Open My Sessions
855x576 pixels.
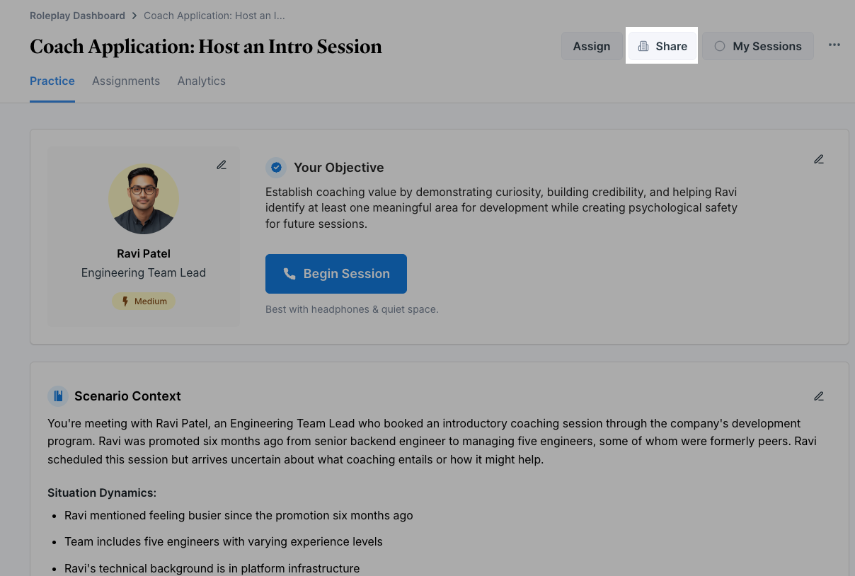tap(758, 46)
